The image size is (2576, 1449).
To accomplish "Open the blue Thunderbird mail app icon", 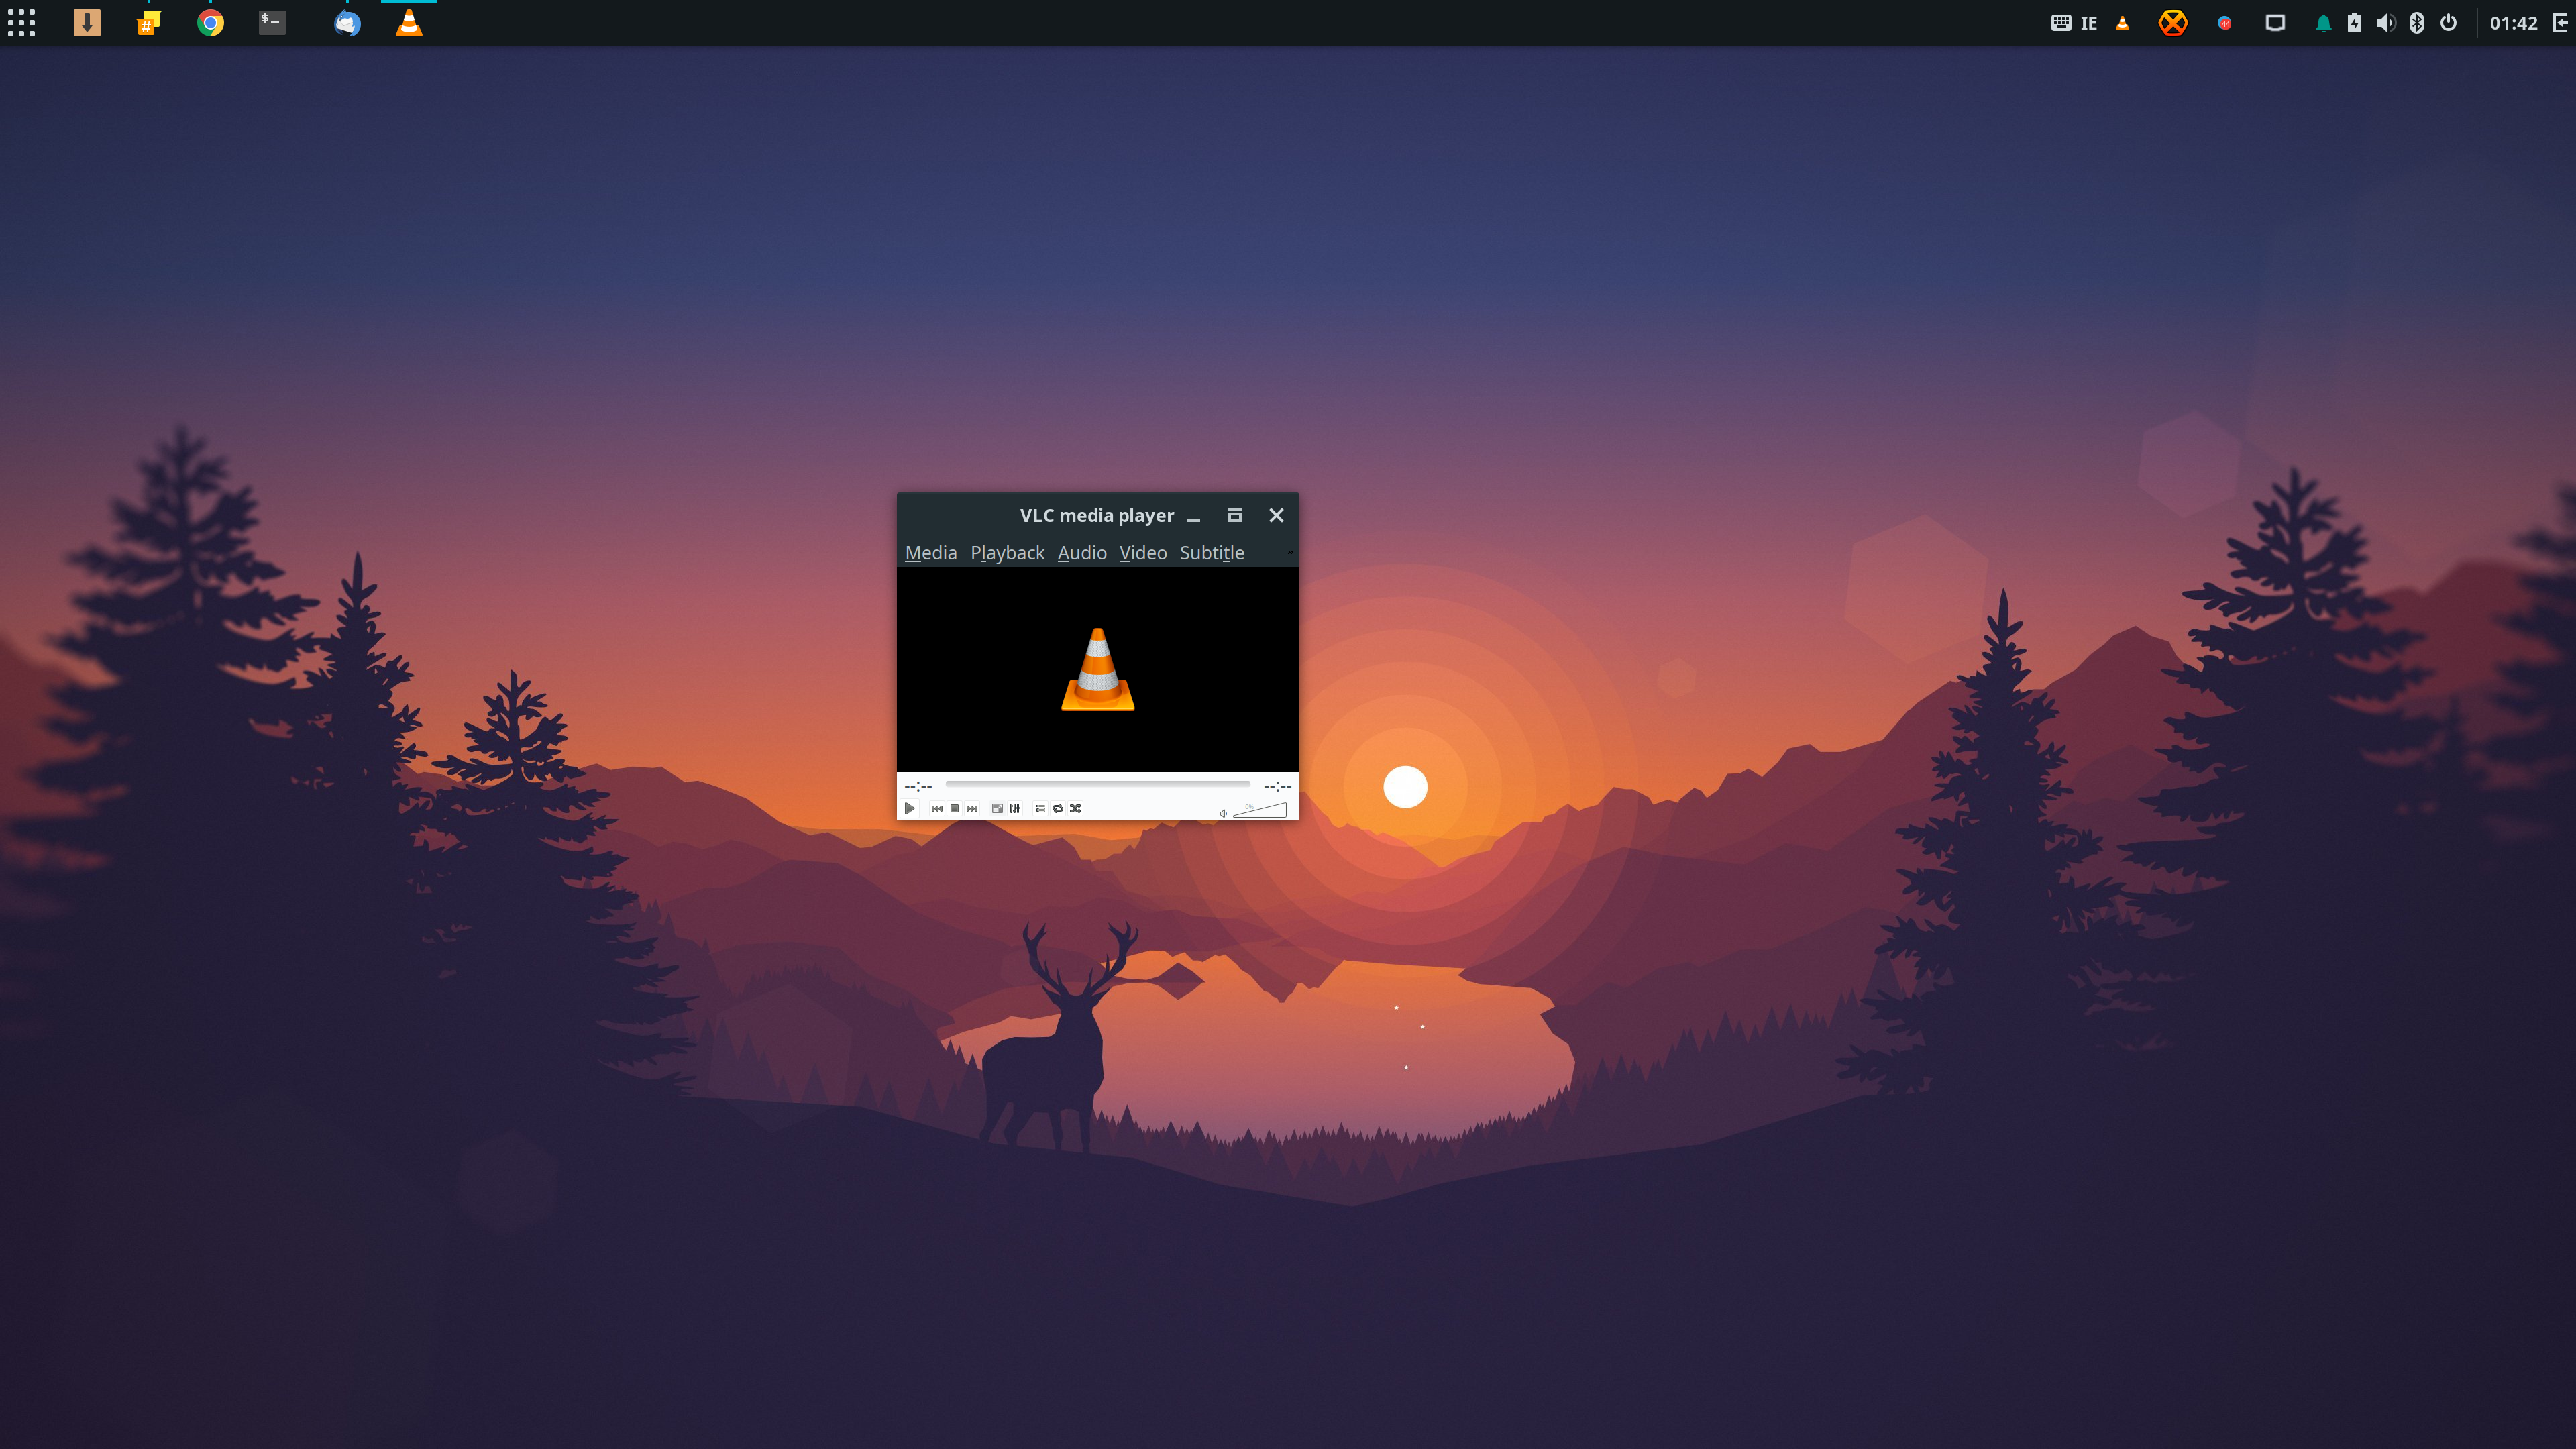I will pyautogui.click(x=347, y=23).
